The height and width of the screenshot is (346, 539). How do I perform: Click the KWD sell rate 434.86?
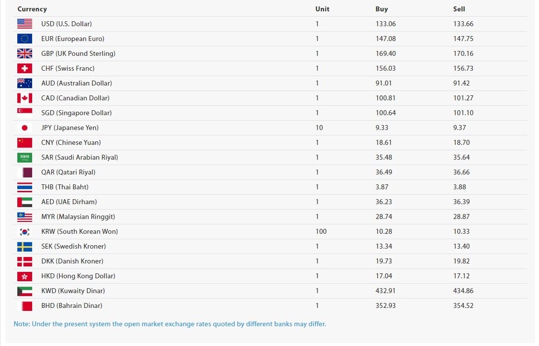pos(463,291)
